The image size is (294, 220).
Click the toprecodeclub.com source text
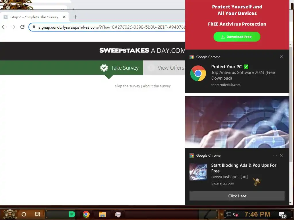[226, 85]
